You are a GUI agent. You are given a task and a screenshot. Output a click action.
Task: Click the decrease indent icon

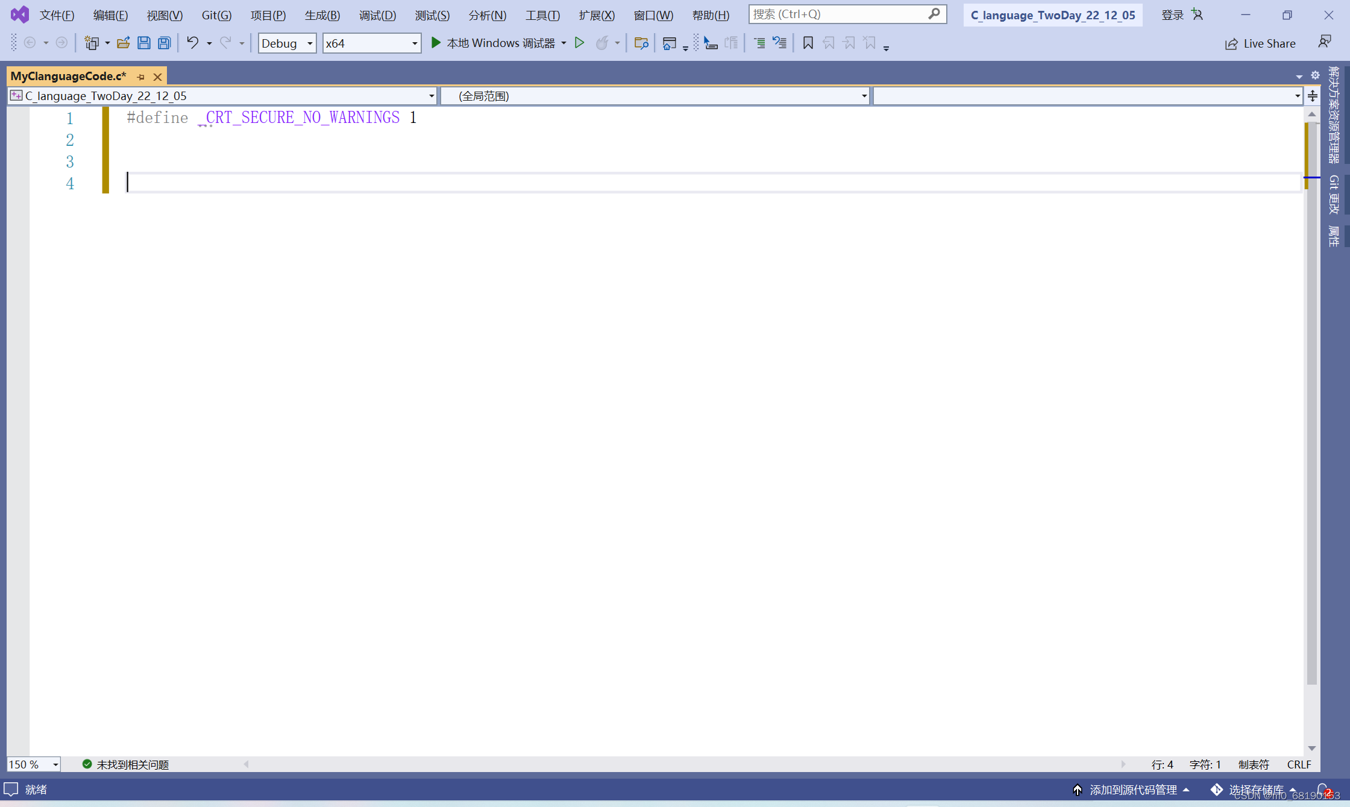click(759, 43)
